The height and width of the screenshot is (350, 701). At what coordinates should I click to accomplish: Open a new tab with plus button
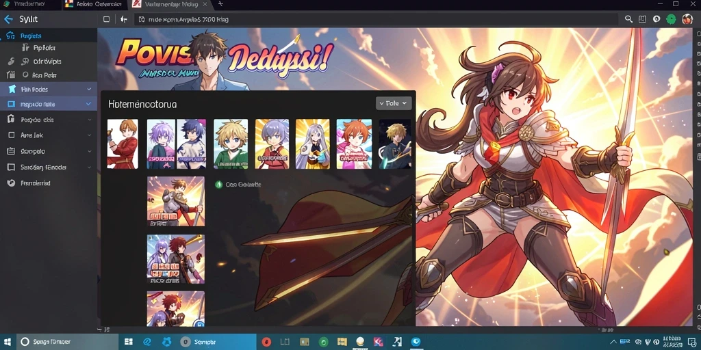coord(220,4)
